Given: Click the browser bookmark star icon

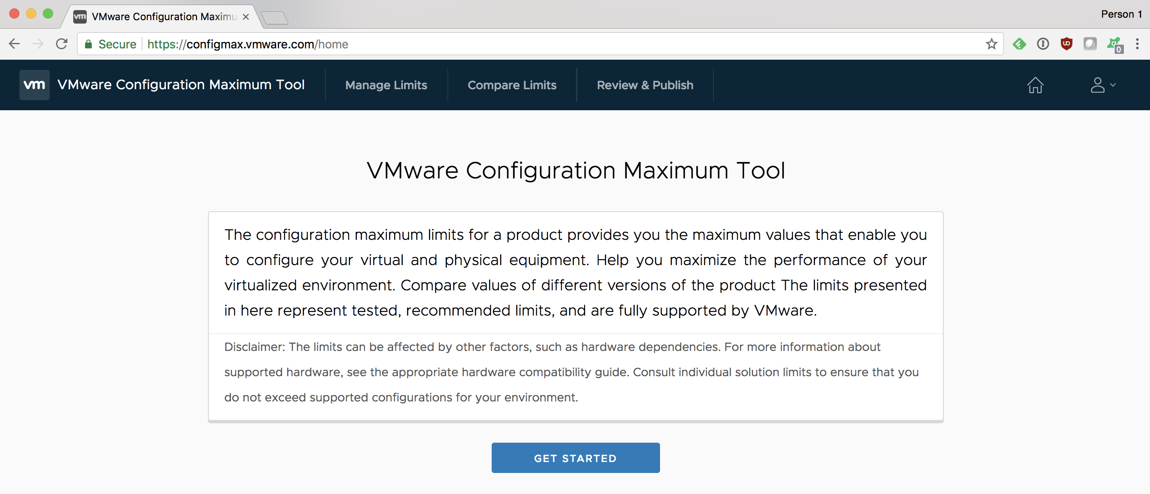Looking at the screenshot, I should [x=992, y=44].
